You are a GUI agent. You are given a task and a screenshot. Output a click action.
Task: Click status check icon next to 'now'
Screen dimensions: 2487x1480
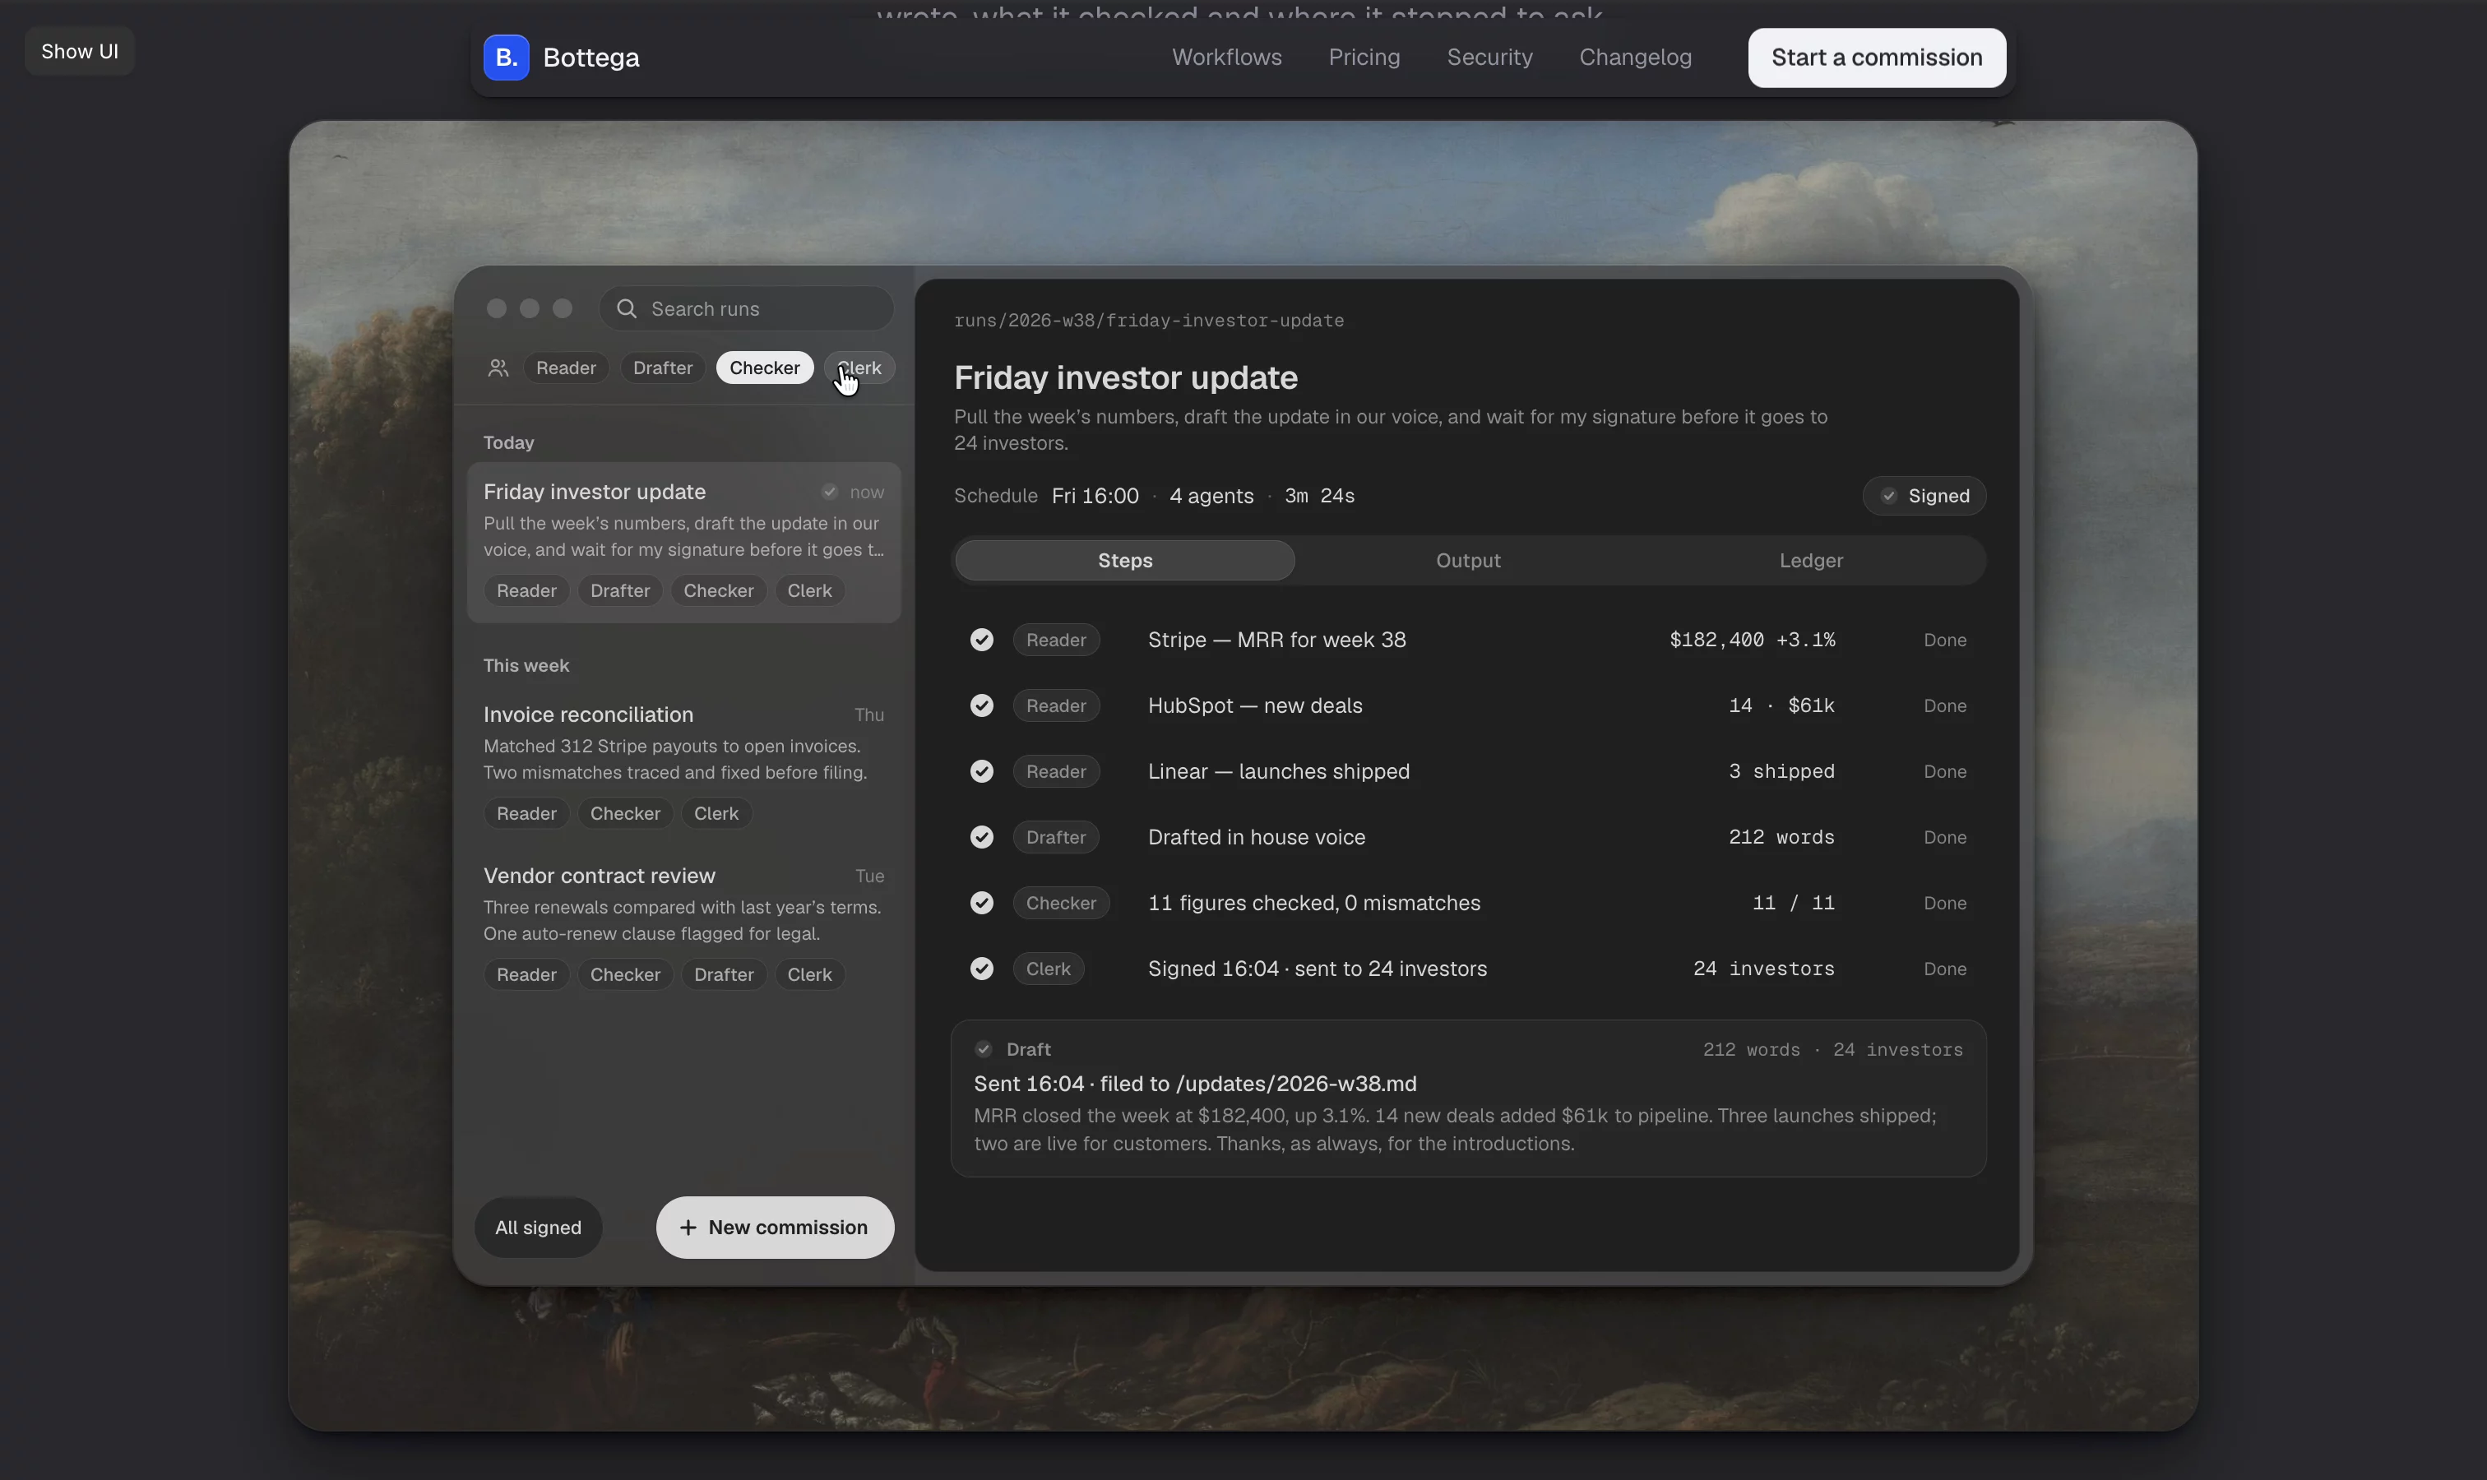[829, 492]
